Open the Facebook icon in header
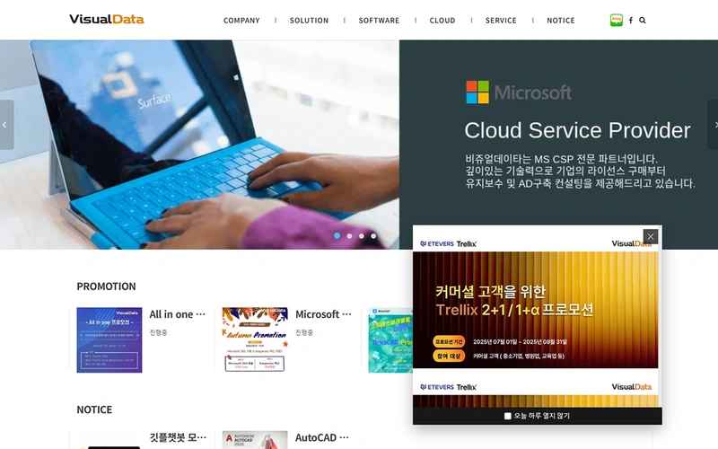718x449 pixels. coord(631,20)
